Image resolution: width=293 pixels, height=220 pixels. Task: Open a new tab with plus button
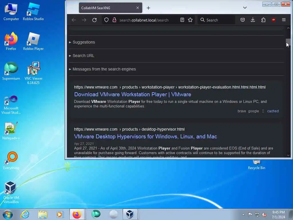pyautogui.click(x=149, y=8)
